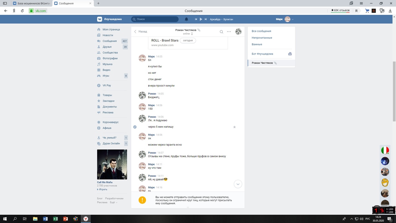396x223 pixels.
Task: Mark message 'через 5 мин напишу' as important
Action: [x=234, y=127]
